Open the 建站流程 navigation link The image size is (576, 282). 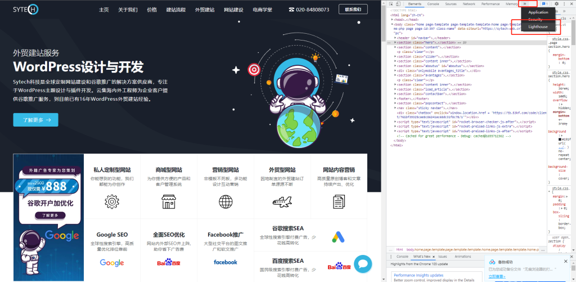click(176, 10)
